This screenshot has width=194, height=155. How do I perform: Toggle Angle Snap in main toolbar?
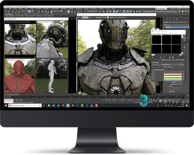[x=75, y=12]
